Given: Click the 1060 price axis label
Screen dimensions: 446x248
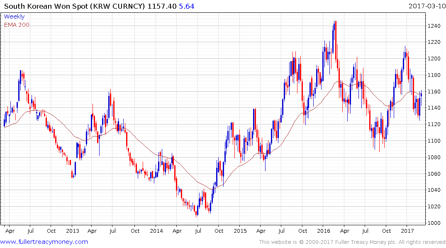Looking at the screenshot, I should 434,174.
